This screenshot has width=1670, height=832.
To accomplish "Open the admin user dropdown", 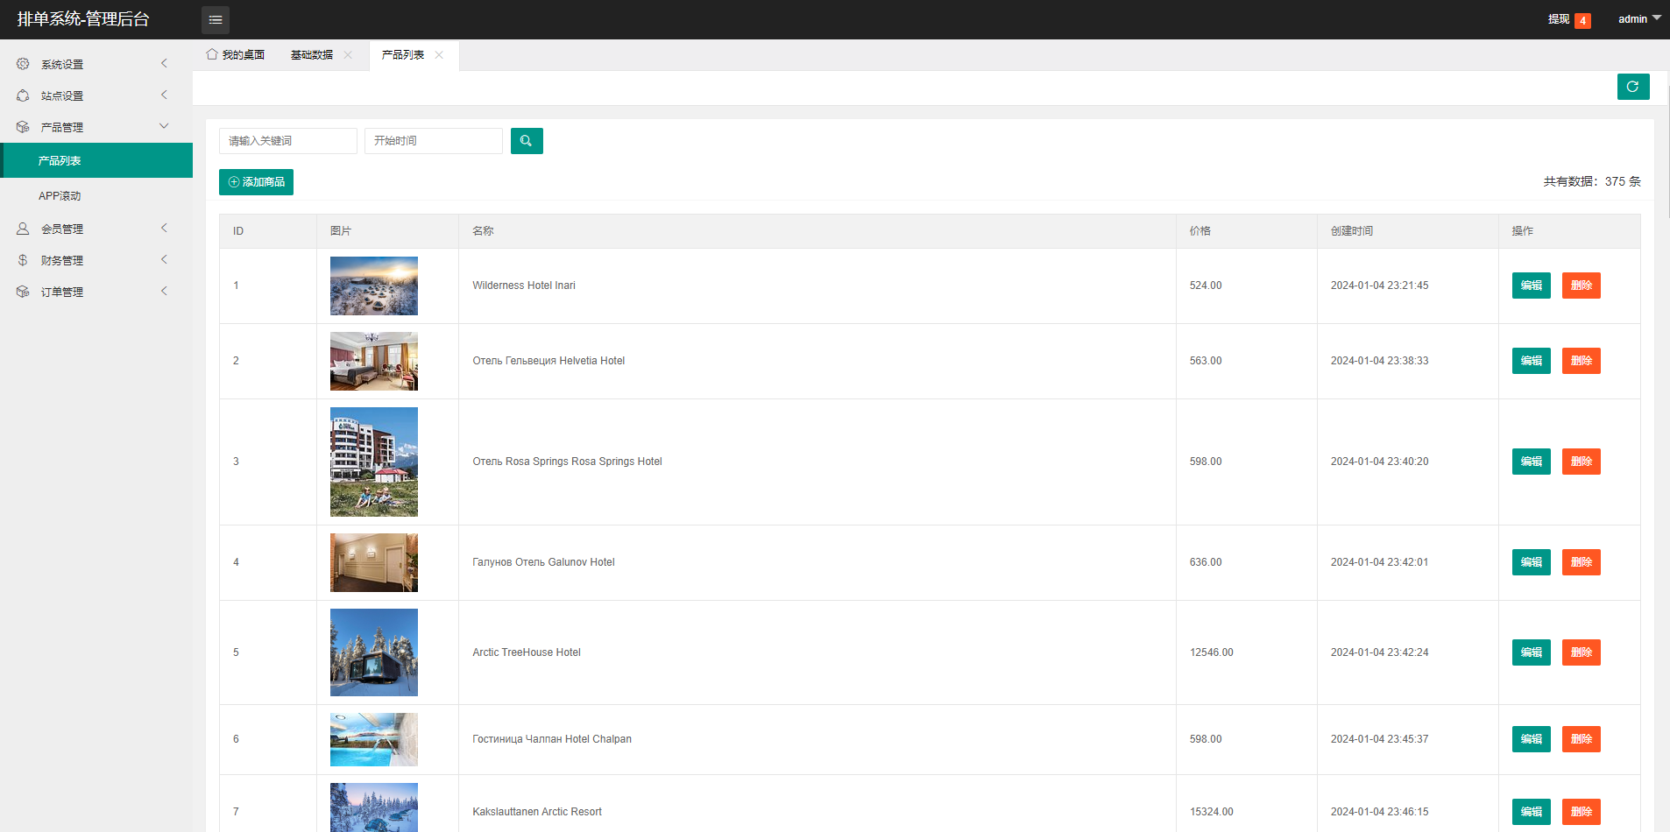I will [x=1638, y=18].
